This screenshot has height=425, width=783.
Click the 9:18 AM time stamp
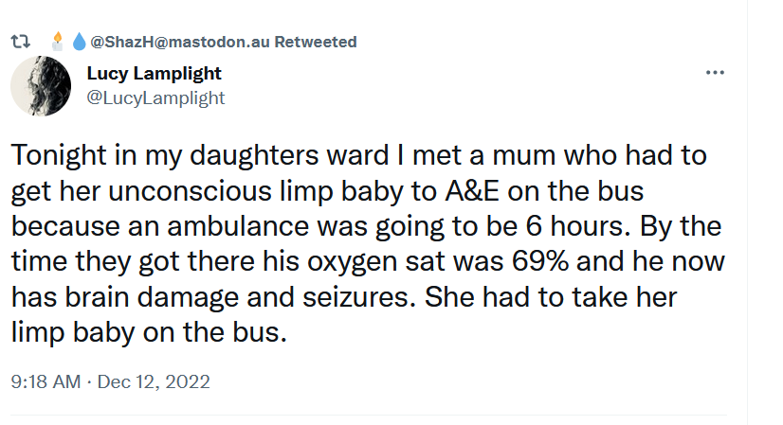pos(46,382)
